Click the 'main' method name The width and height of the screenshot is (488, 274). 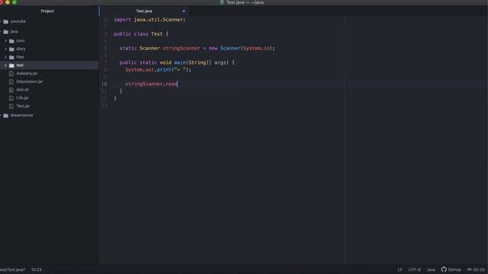pyautogui.click(x=180, y=62)
